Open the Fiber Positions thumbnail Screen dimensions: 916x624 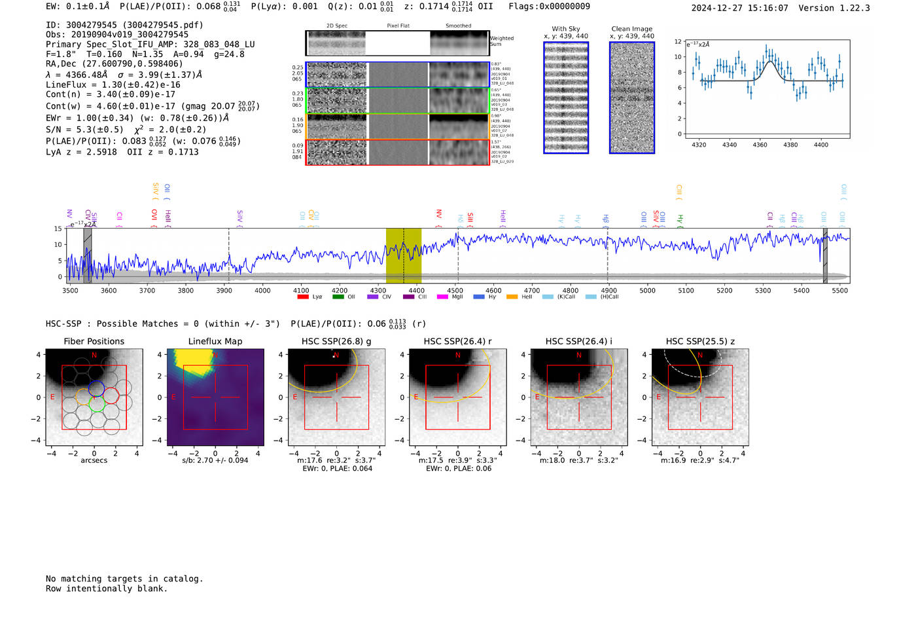(94, 397)
